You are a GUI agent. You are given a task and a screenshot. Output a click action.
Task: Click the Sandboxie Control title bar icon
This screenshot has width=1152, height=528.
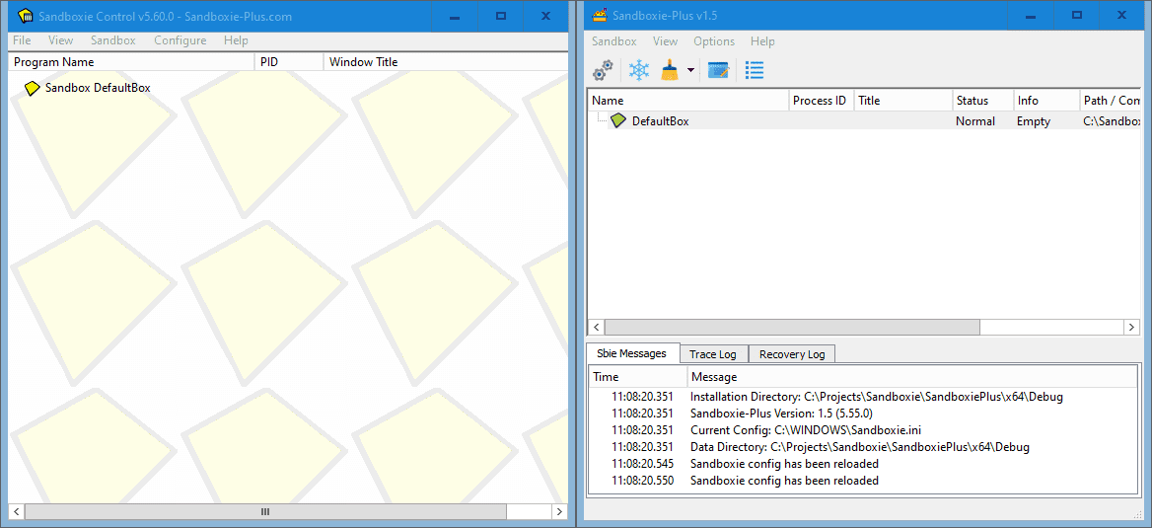(26, 16)
